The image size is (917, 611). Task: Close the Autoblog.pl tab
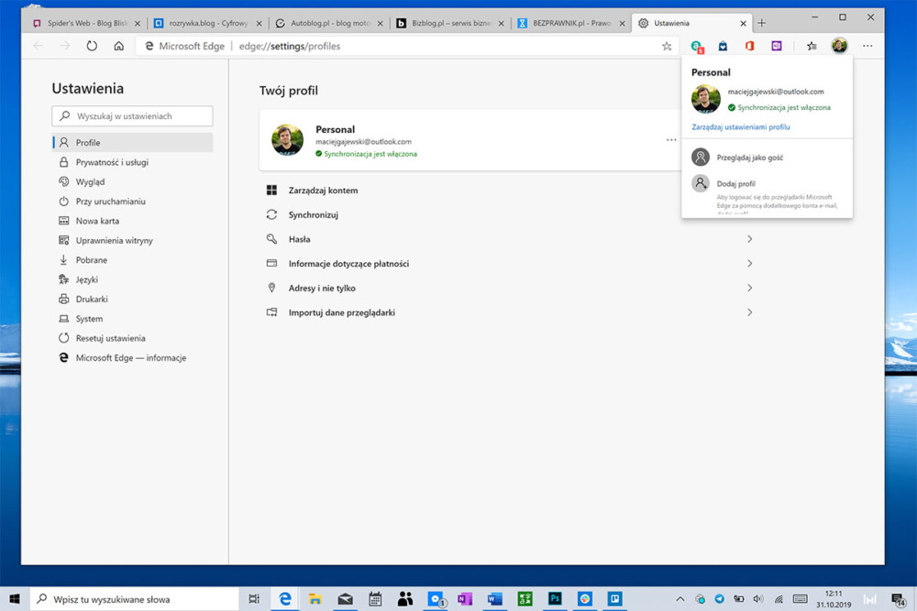381,24
